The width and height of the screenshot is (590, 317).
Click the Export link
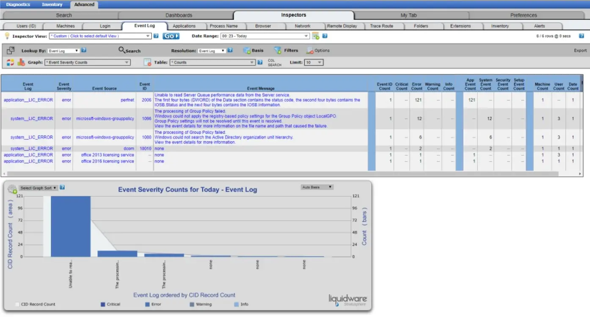coord(579,50)
